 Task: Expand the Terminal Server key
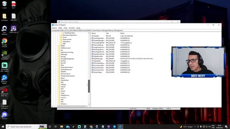[57, 74]
